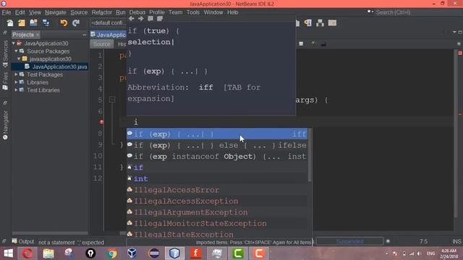Click the Save All toolbar icon

click(x=46, y=23)
